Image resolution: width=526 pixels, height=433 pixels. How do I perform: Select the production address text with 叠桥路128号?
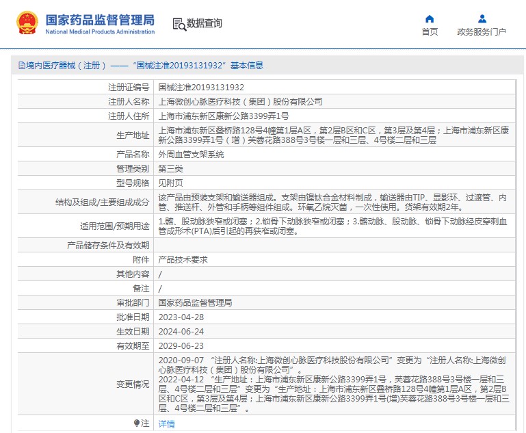(x=333, y=135)
